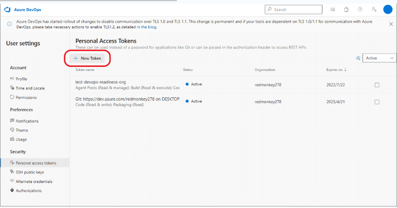Sort by Status column header
The image size is (397, 208).
(x=188, y=69)
